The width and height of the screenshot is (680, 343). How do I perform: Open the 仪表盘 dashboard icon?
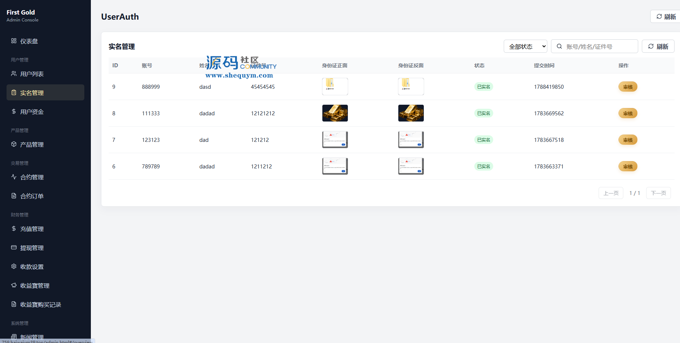pyautogui.click(x=14, y=41)
